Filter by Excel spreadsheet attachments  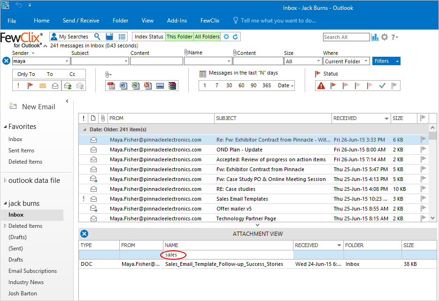(136, 85)
